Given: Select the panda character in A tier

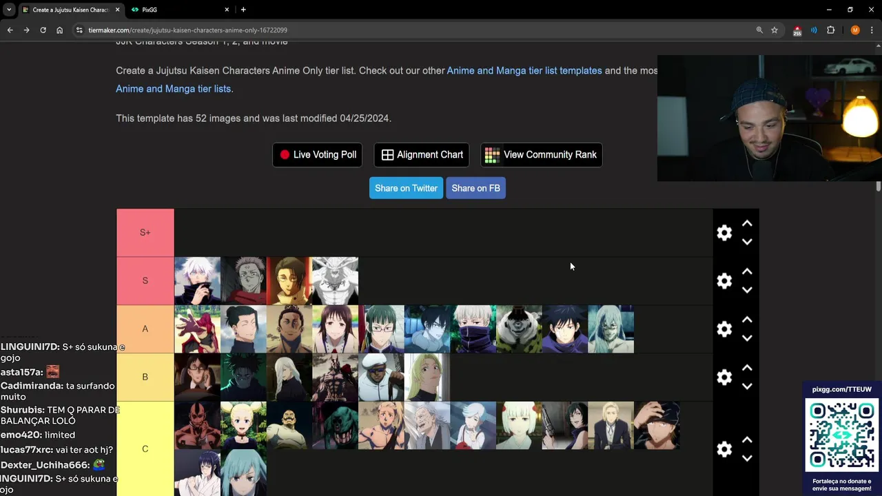Looking at the screenshot, I should click(519, 329).
